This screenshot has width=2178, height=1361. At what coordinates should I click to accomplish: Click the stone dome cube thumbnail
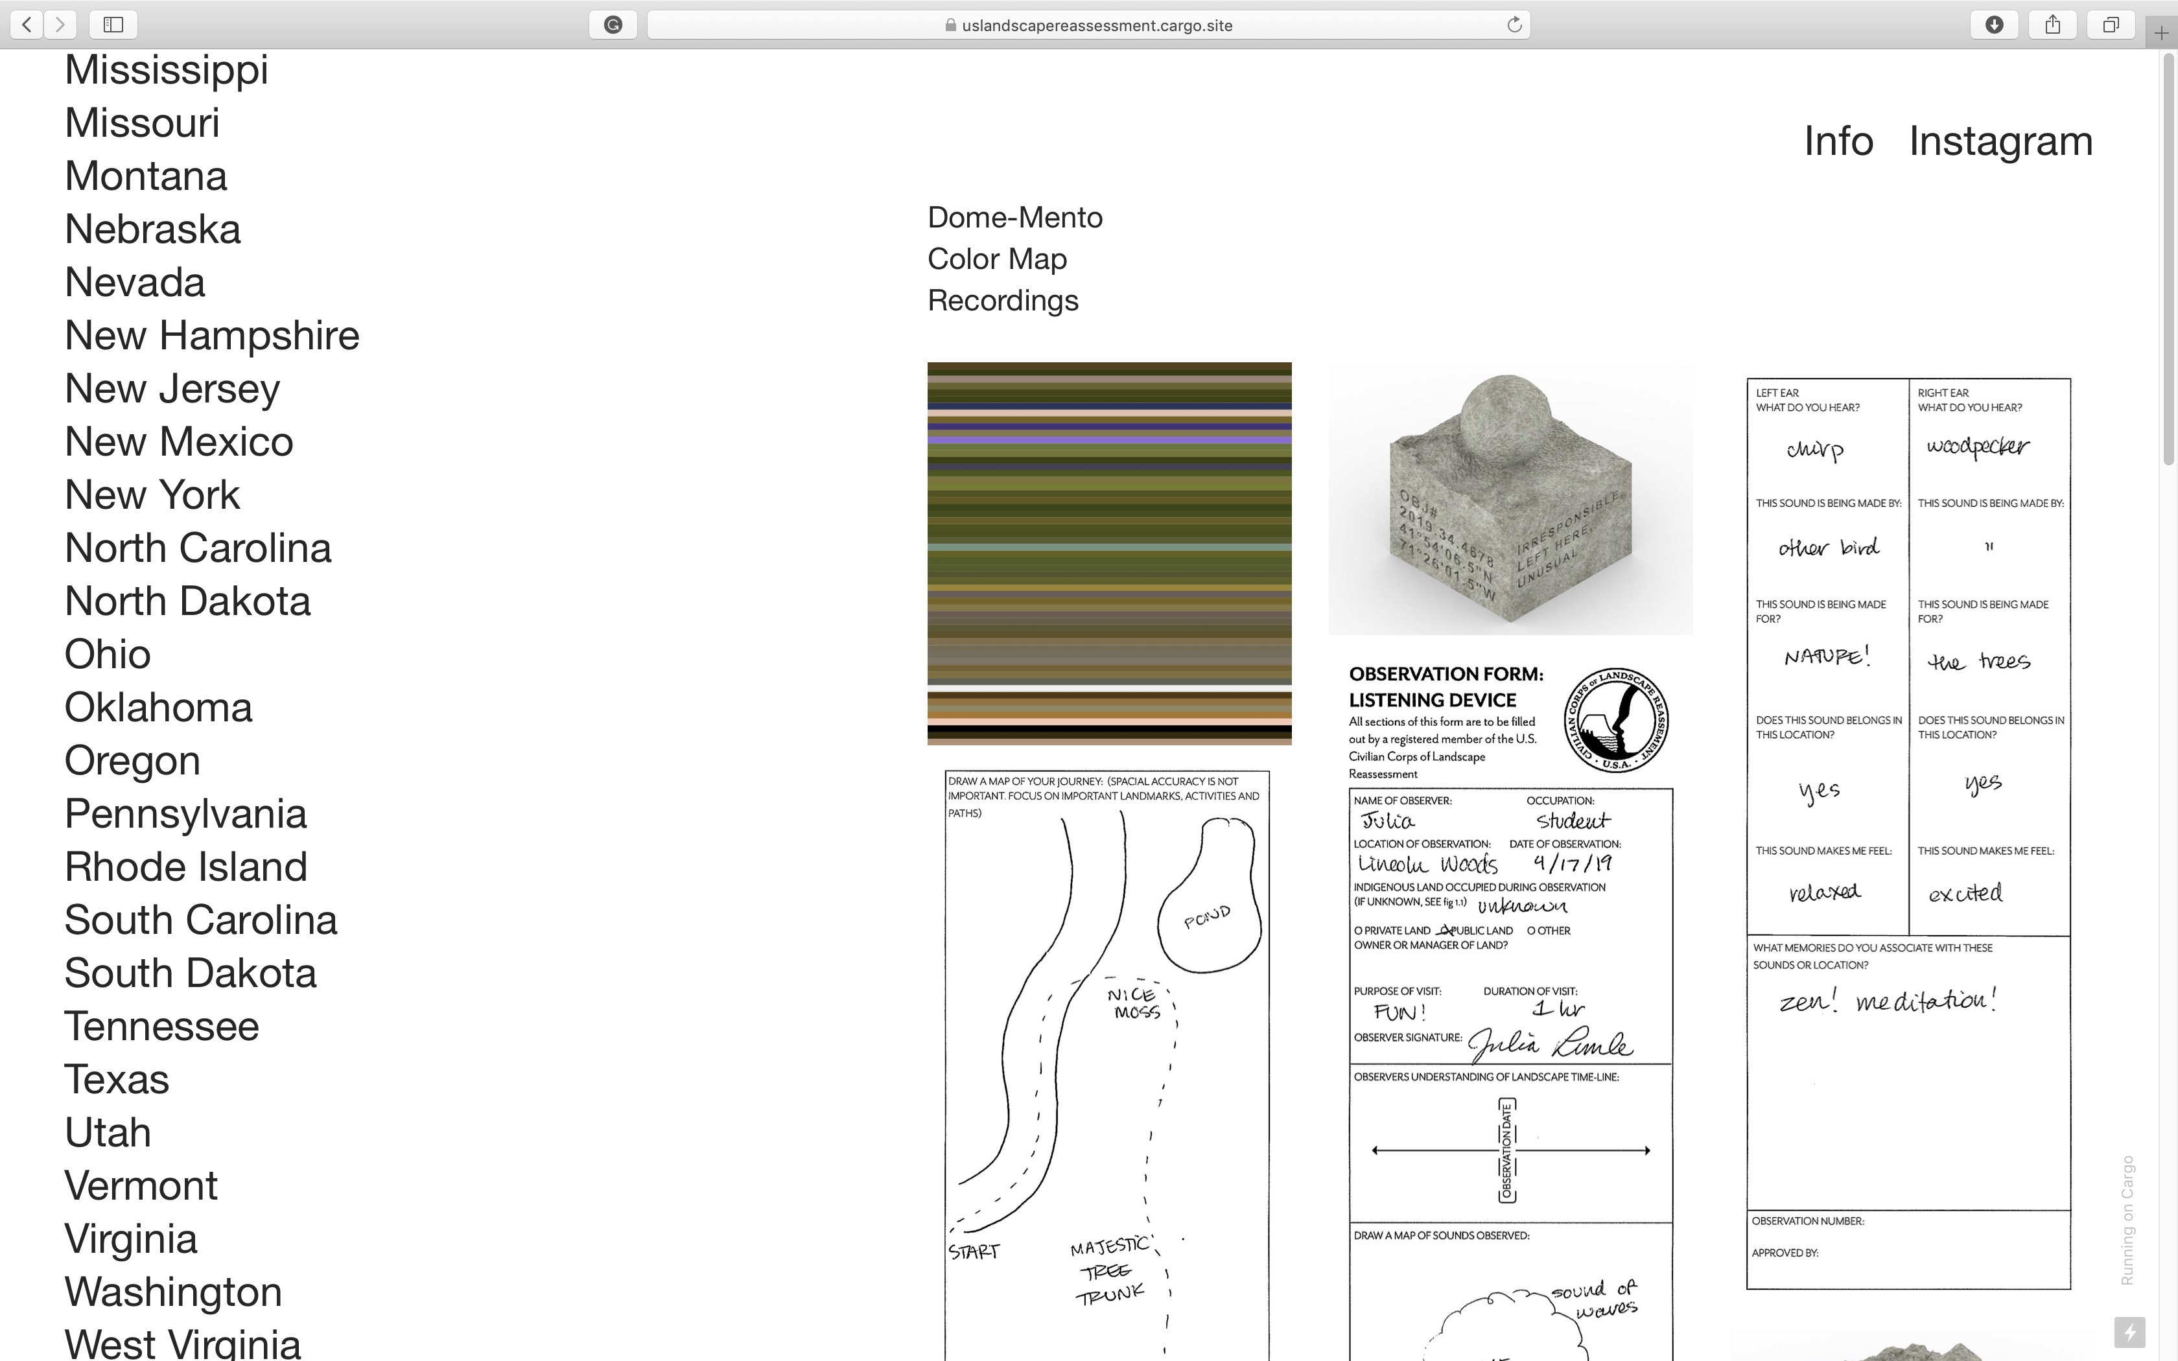(x=1509, y=500)
